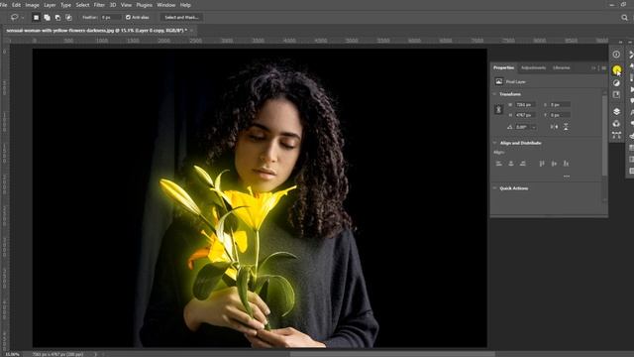Click the Transform Y position field
The image size is (634, 357).
click(x=560, y=115)
